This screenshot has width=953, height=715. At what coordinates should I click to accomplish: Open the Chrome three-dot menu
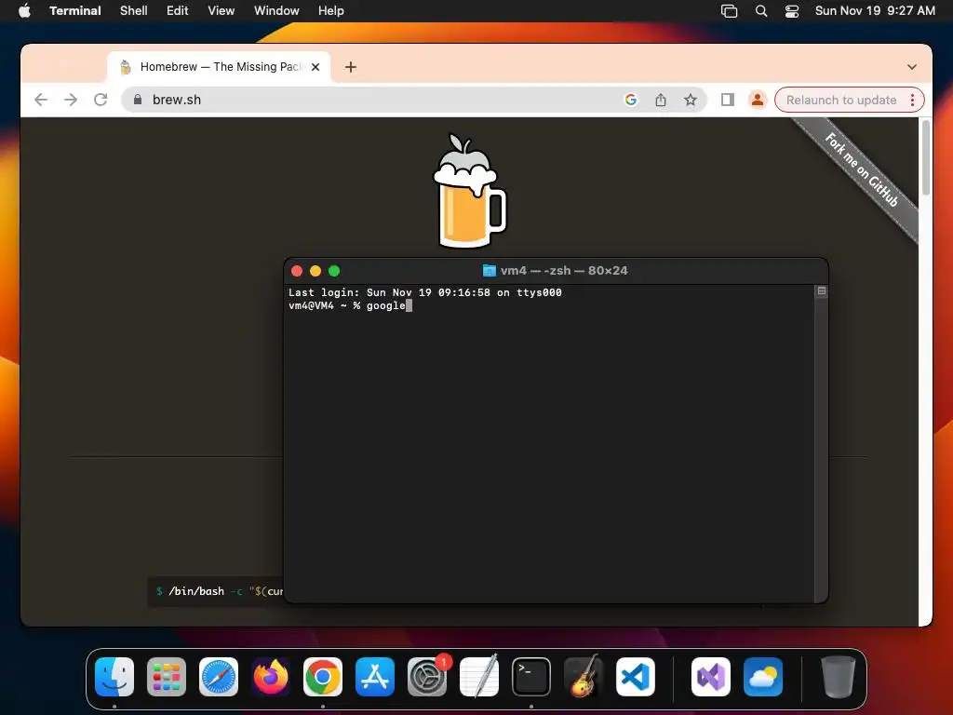click(x=912, y=100)
